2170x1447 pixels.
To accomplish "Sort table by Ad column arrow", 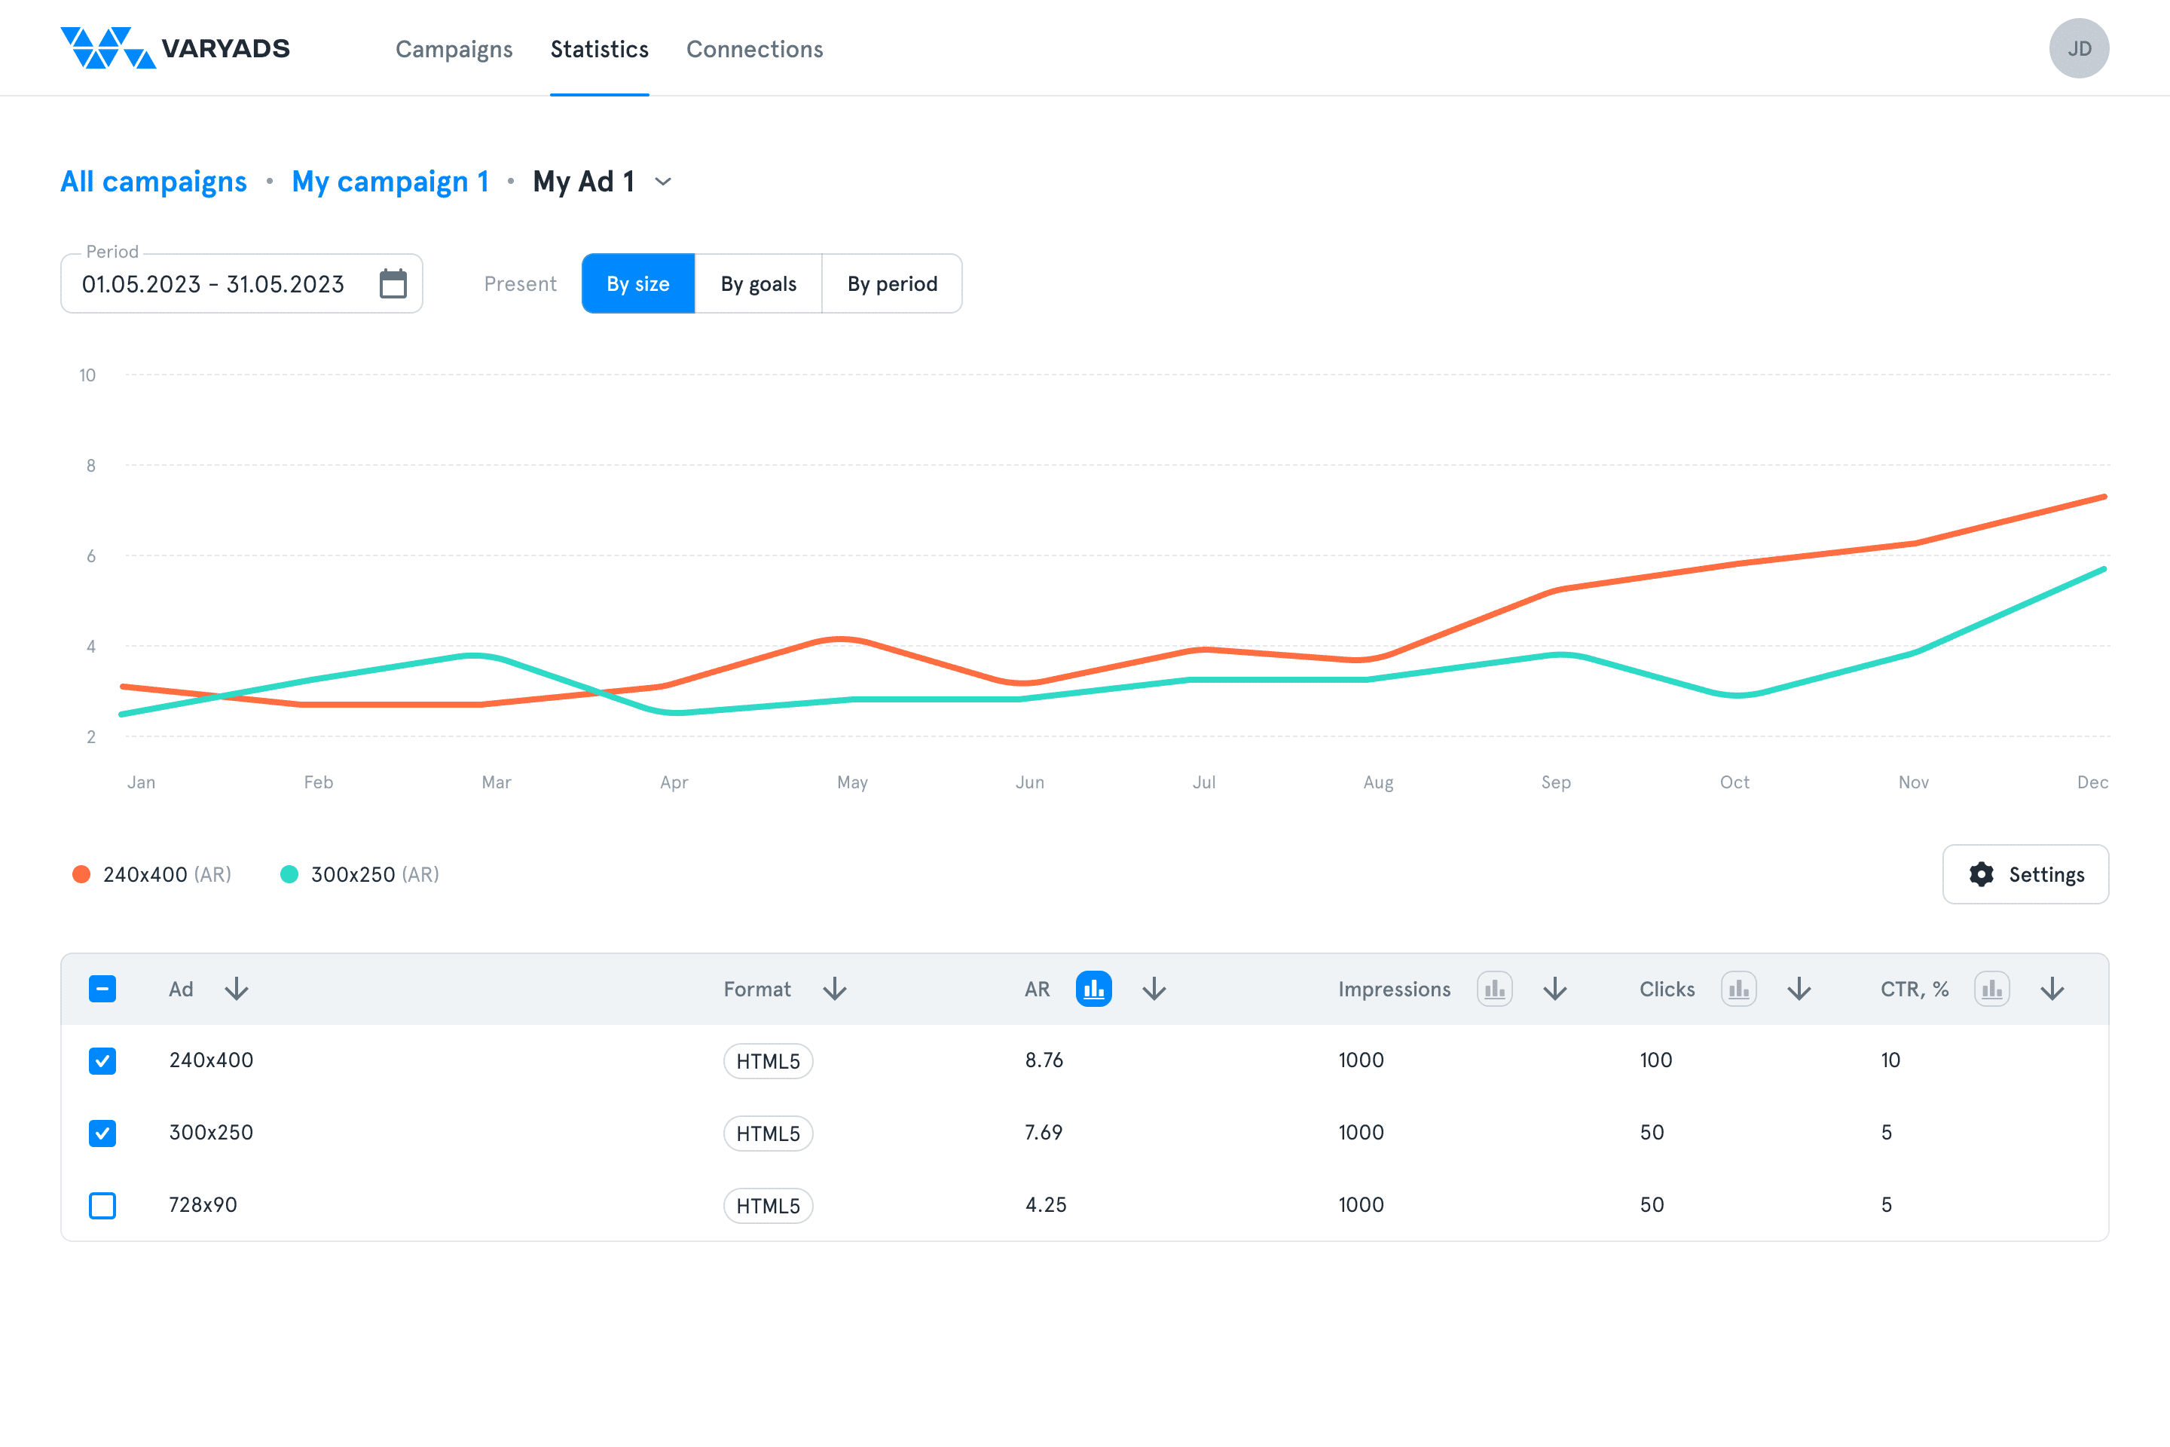I will pos(237,990).
